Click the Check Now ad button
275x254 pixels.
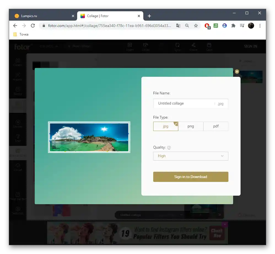(x=217, y=233)
